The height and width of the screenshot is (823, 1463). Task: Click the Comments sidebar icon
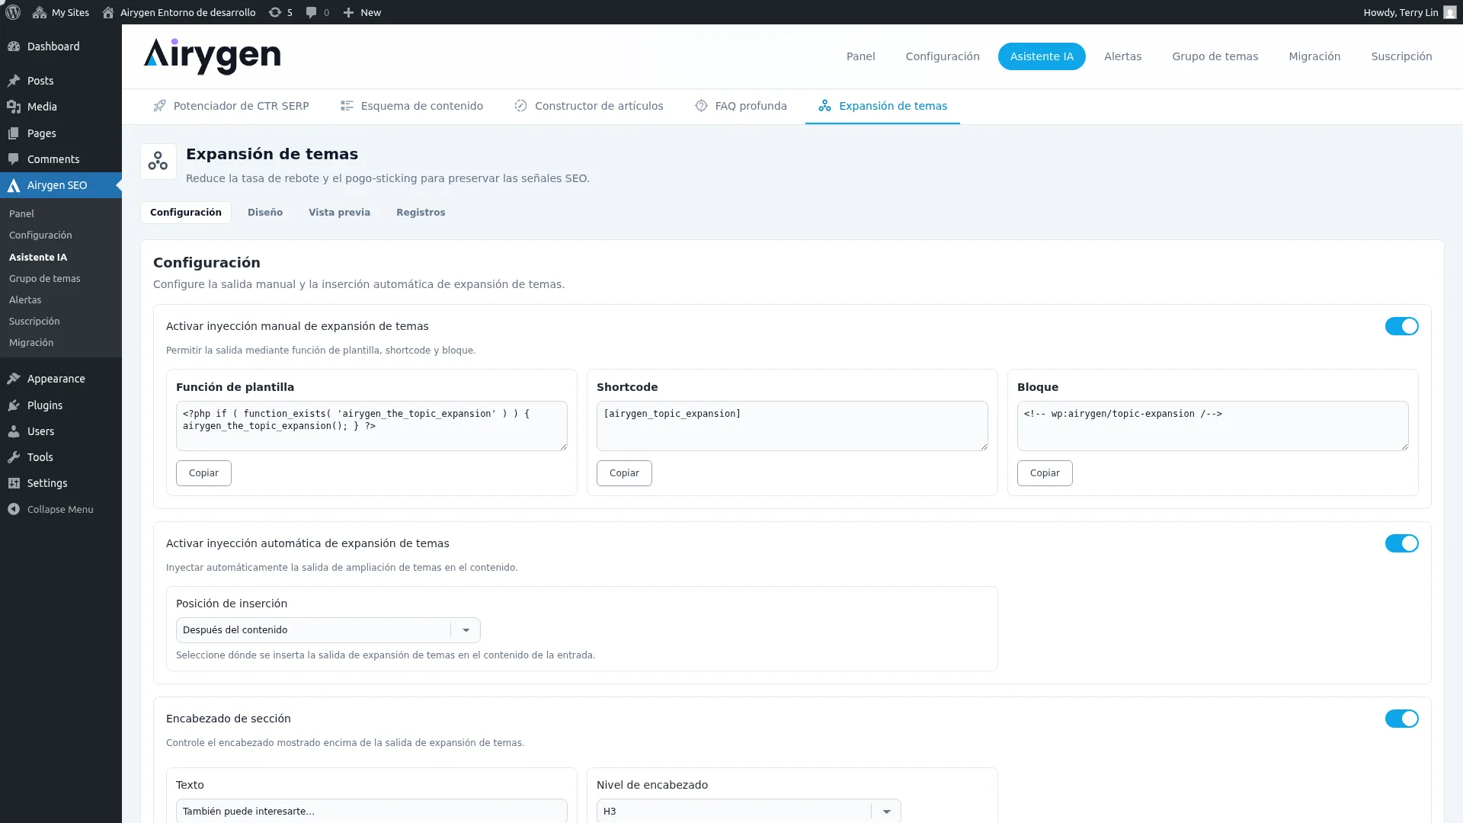tap(14, 159)
